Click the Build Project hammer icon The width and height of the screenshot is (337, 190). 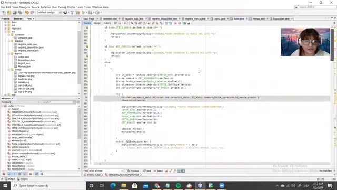pos(72,13)
